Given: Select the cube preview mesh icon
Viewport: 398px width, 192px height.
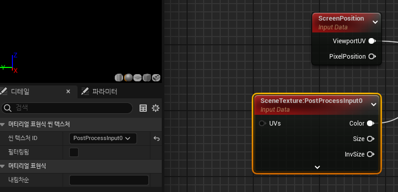Looking at the screenshot, I should [147, 78].
